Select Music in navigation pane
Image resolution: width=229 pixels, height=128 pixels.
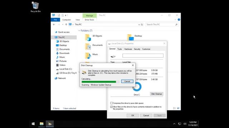point(62,57)
